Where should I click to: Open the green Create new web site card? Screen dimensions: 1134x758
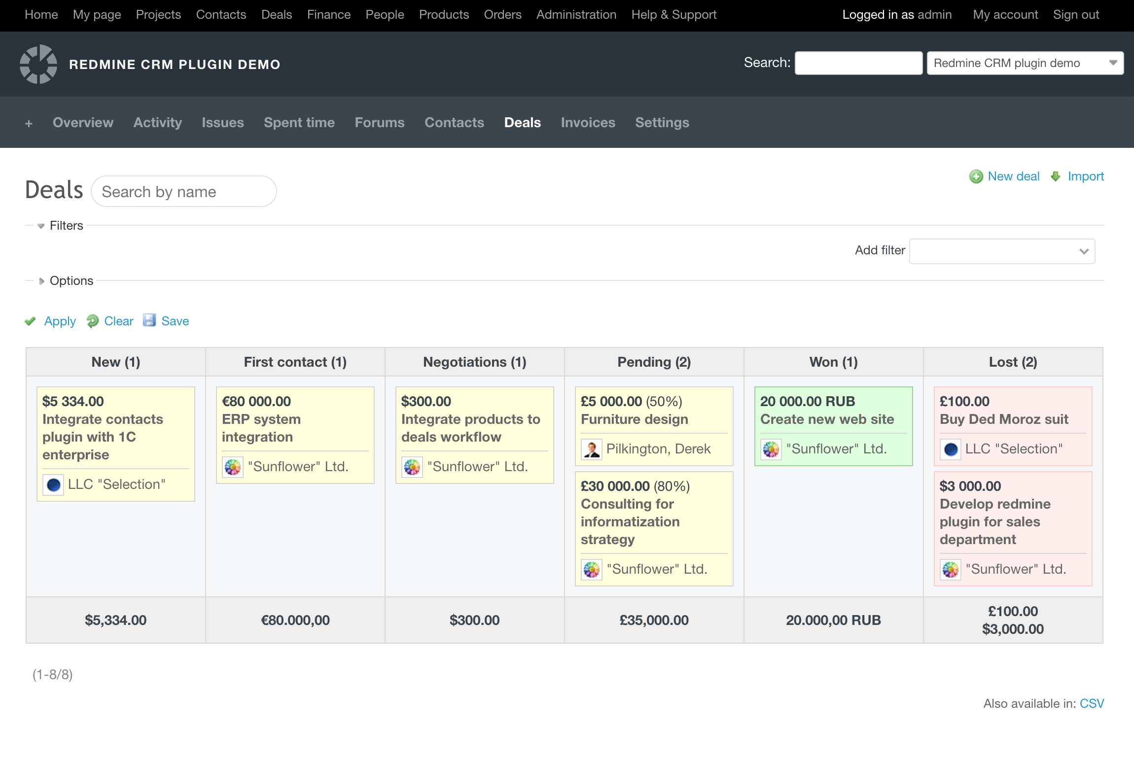[827, 419]
